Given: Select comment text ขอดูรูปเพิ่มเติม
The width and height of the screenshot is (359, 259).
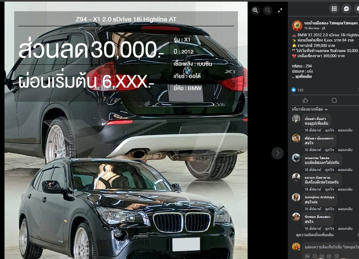Looking at the screenshot, I should tap(316, 123).
